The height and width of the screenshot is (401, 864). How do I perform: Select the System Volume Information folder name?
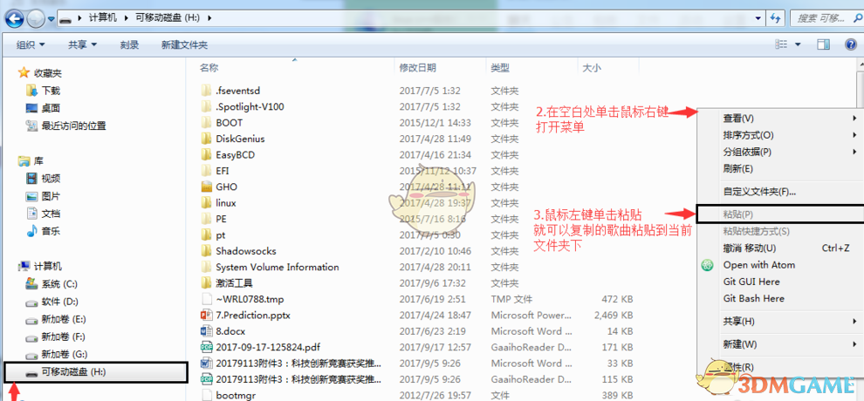[278, 268]
